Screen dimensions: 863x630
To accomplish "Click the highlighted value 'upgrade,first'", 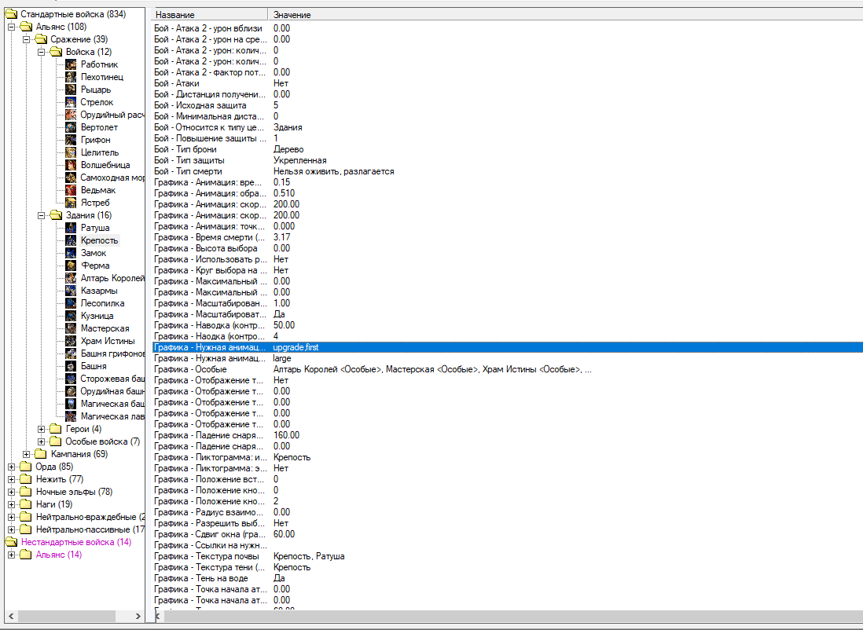I will (x=296, y=347).
